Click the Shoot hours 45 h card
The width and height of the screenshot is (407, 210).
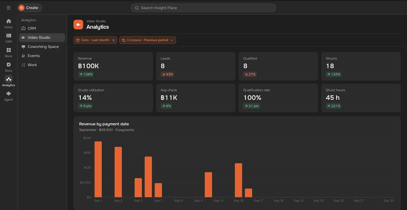coord(361,98)
